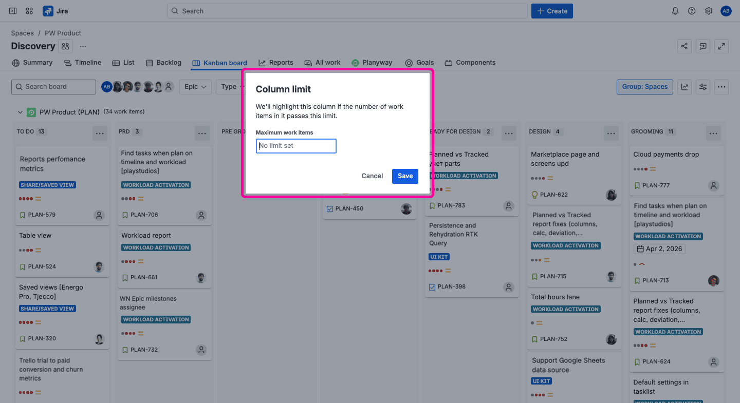Open the help question mark icon
Screen dimensions: 740x403
(692, 11)
